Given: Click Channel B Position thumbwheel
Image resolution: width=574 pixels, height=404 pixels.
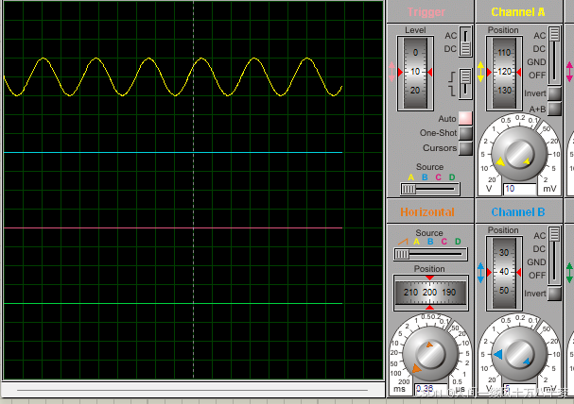Looking at the screenshot, I should 504,273.
